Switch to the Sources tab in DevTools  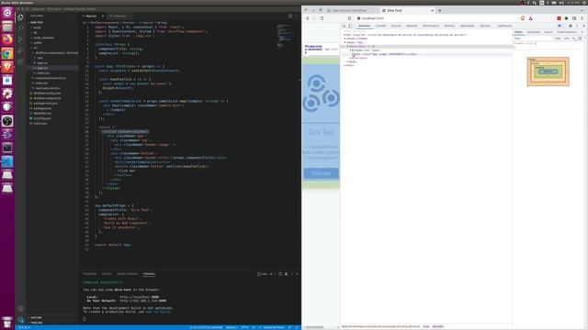coord(396,26)
